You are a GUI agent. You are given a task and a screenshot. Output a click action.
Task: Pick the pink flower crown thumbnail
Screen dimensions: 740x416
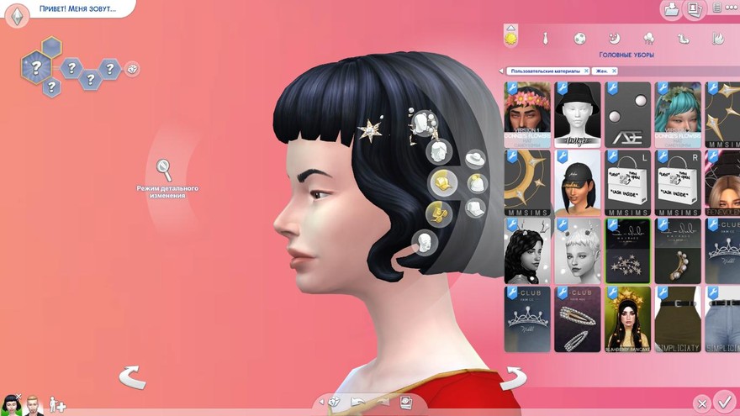[x=527, y=115]
